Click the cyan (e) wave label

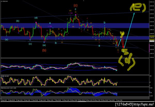[x=44, y=45]
